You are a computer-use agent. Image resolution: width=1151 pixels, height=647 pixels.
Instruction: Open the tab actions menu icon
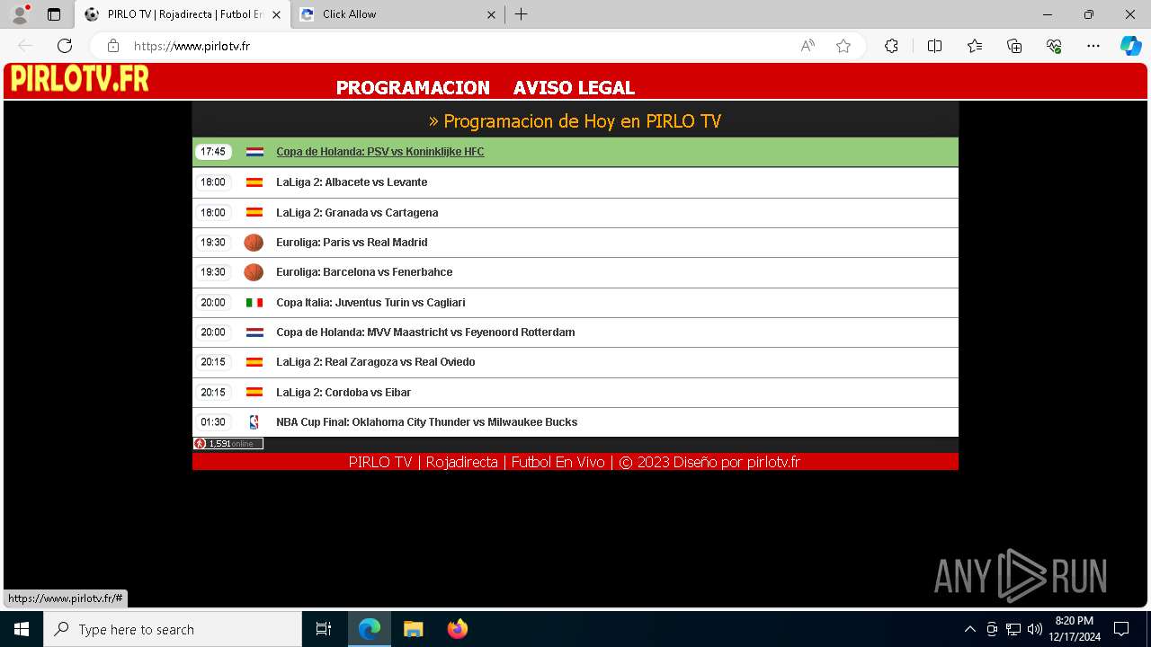pos(54,14)
